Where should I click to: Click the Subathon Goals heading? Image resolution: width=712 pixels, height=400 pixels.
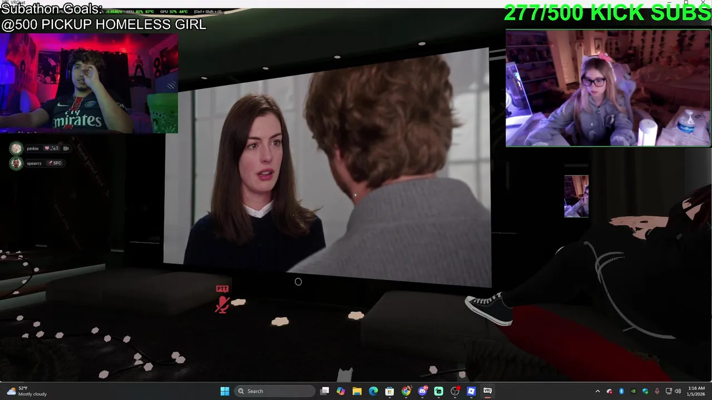[52, 9]
